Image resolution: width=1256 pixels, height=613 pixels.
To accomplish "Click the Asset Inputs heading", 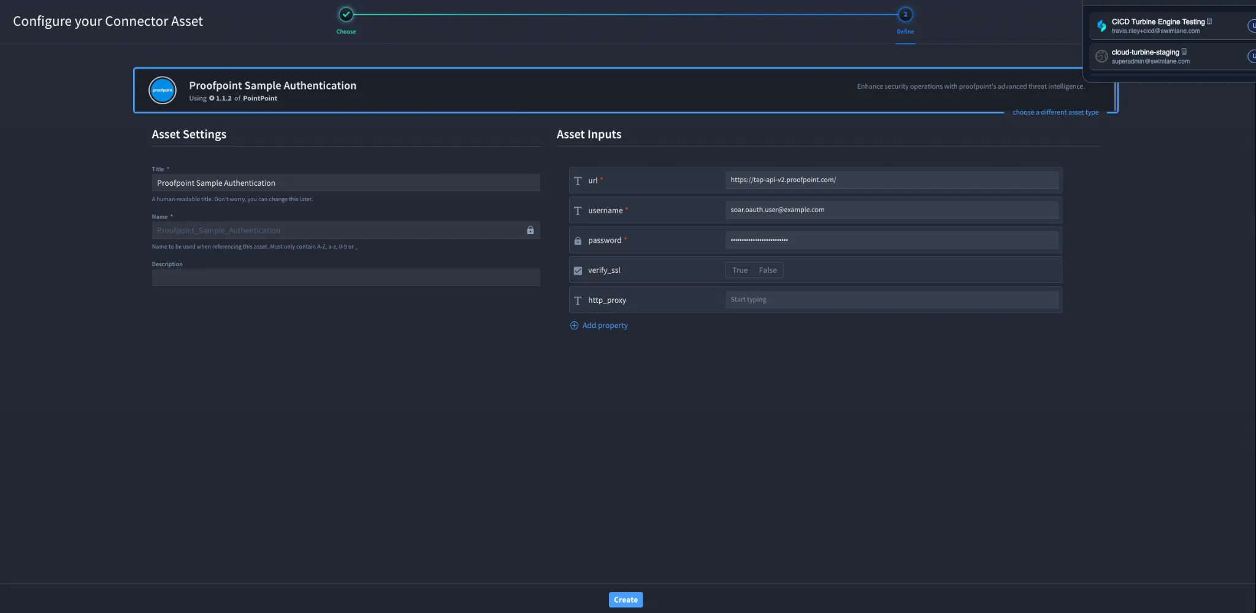I will coord(589,134).
